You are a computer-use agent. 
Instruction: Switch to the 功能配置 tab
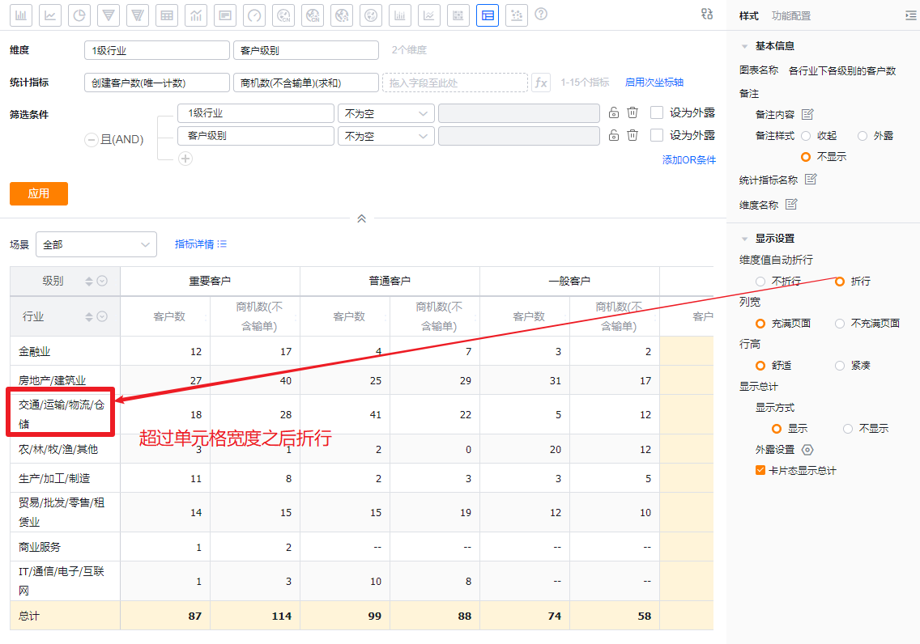pos(791,15)
